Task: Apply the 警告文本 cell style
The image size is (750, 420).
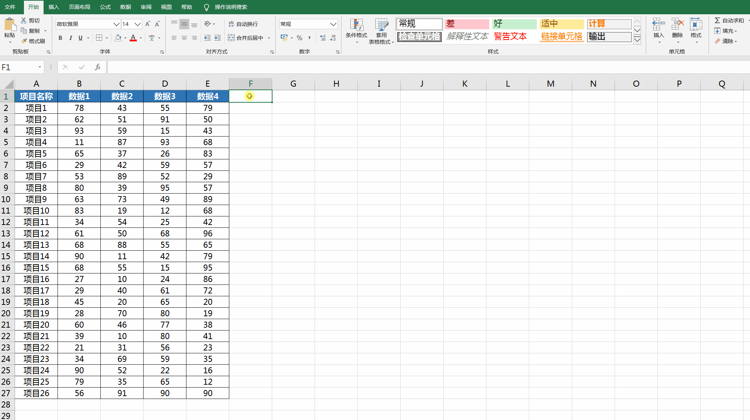Action: [x=510, y=36]
